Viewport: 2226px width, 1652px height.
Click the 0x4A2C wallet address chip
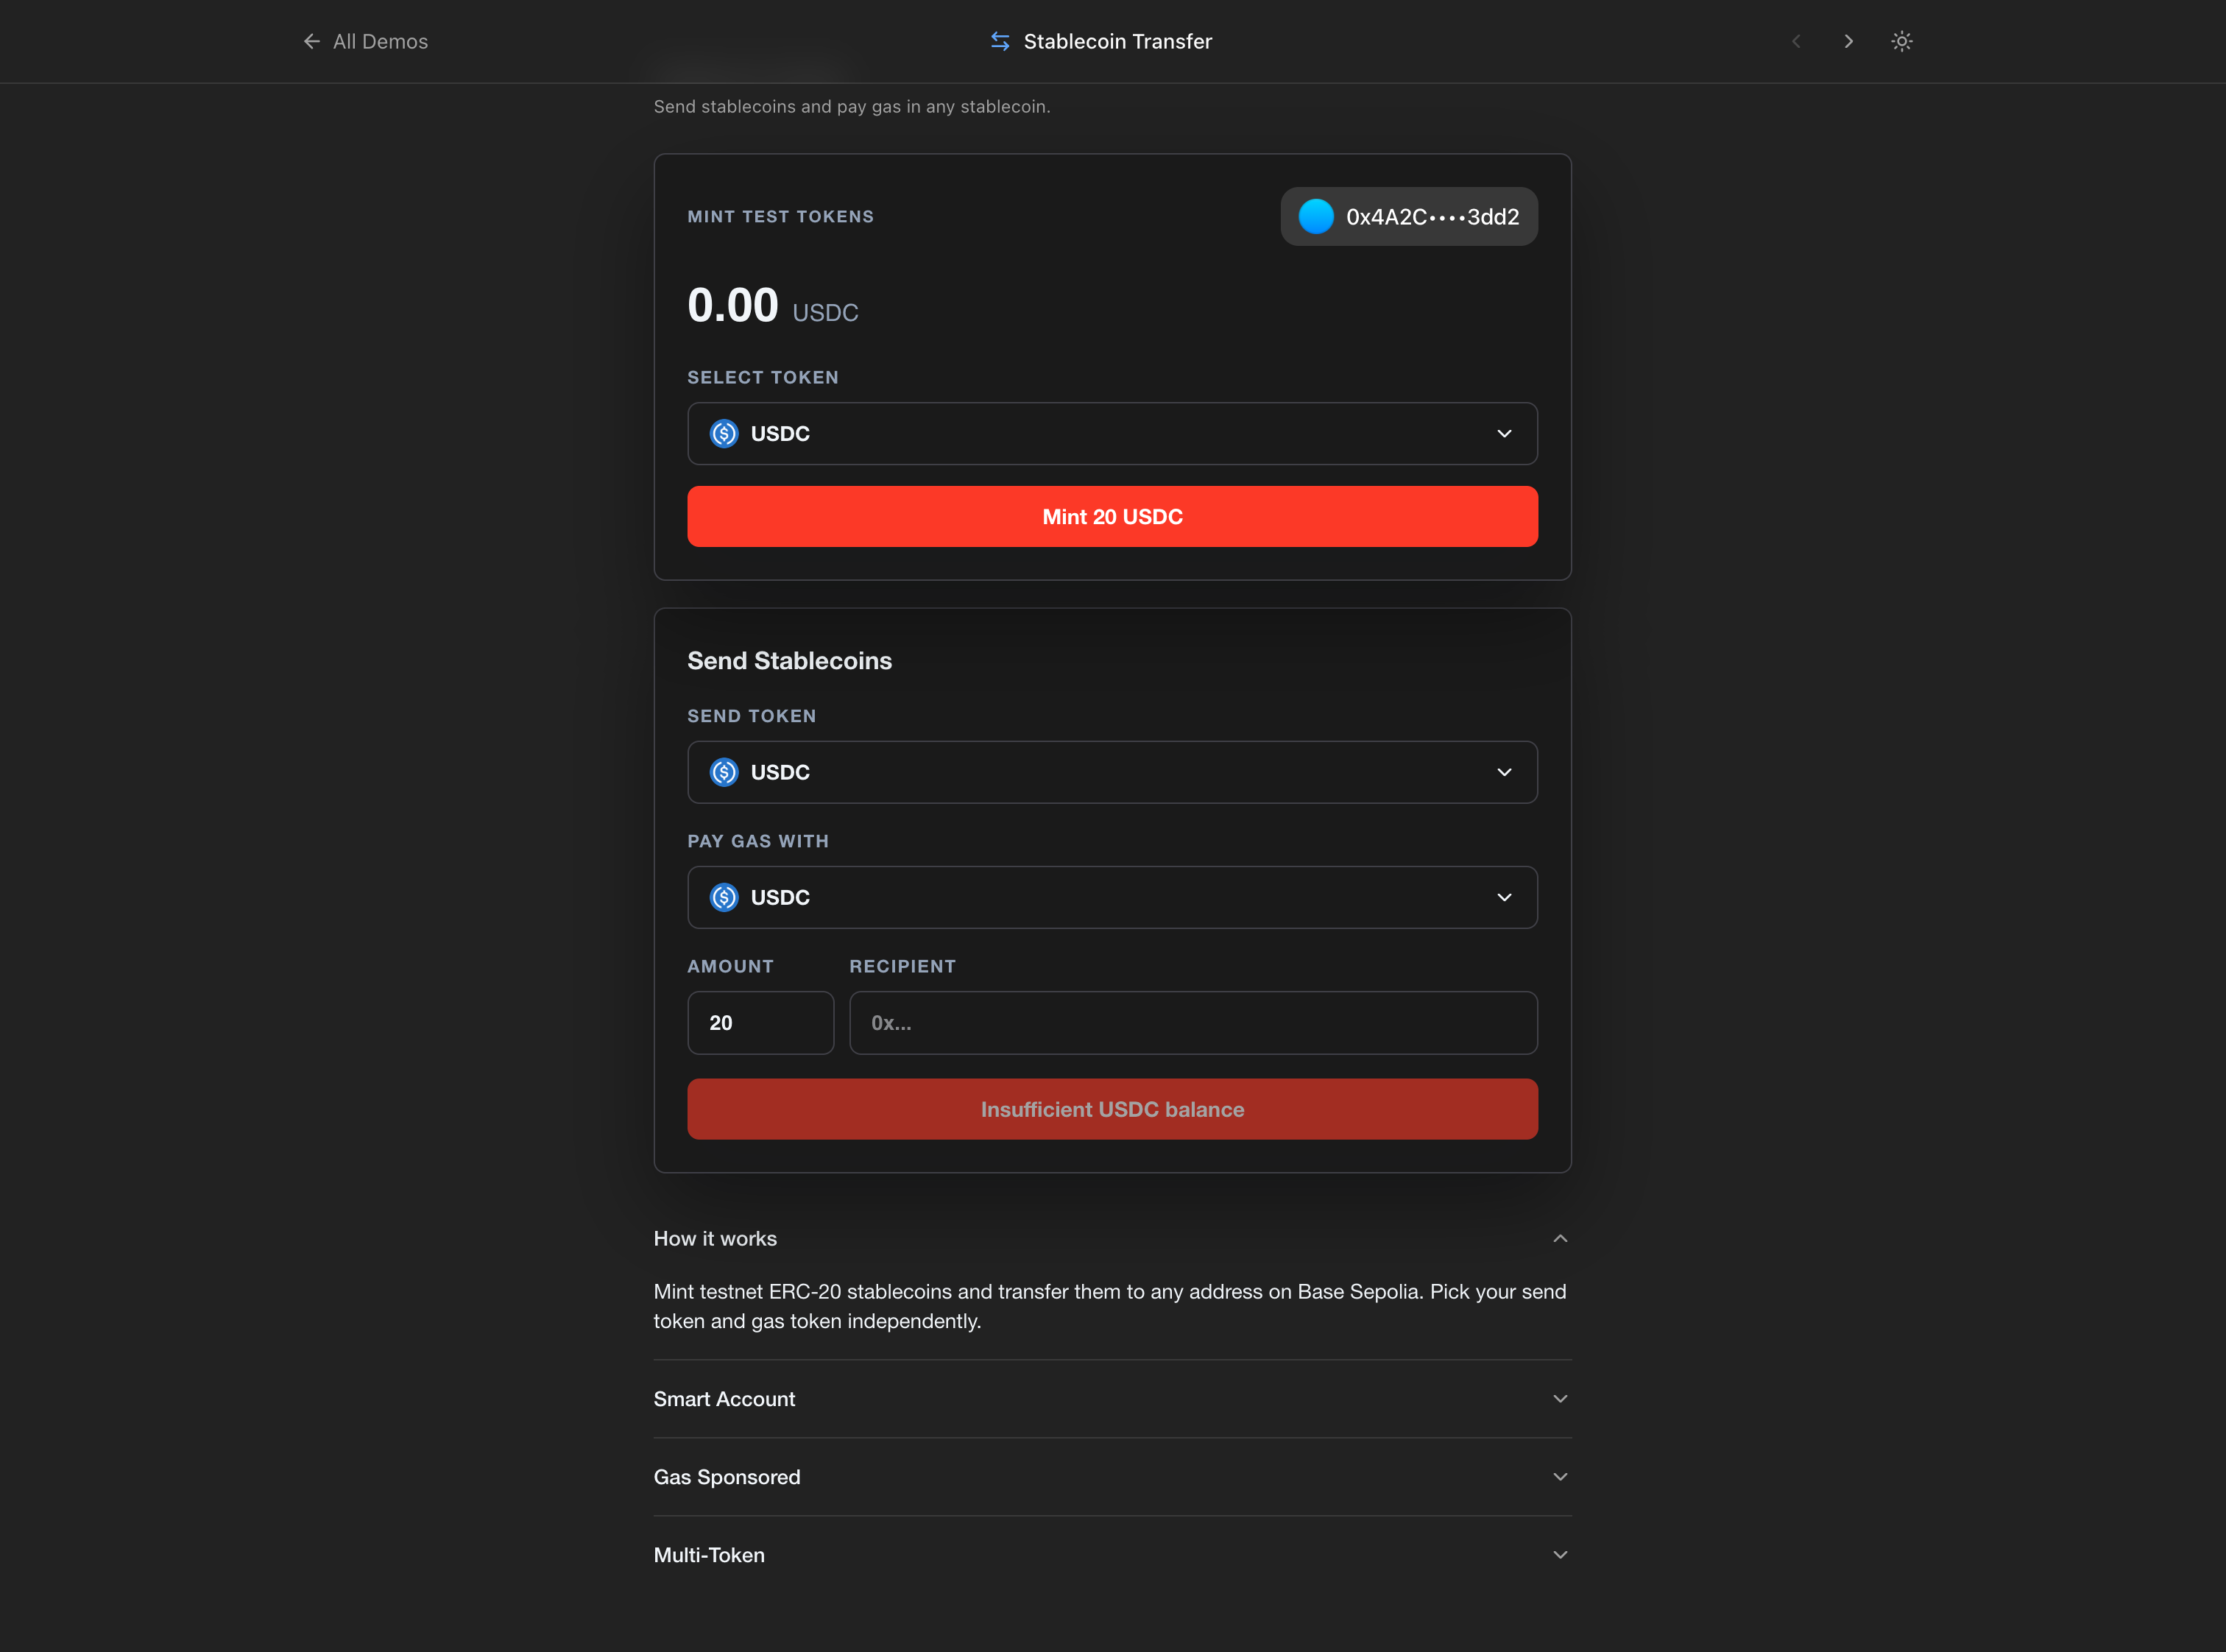(1430, 216)
